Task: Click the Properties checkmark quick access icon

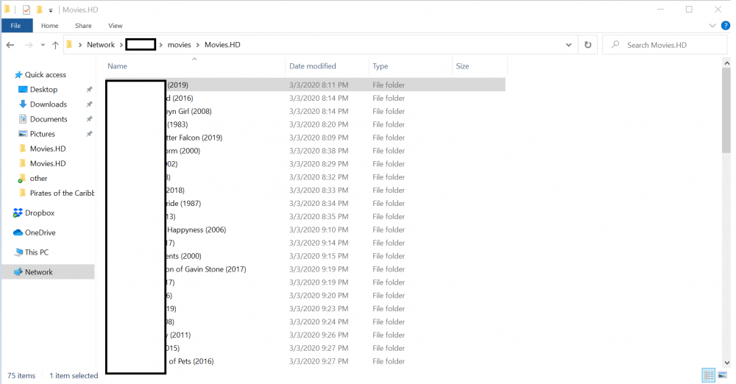Action: click(x=26, y=10)
